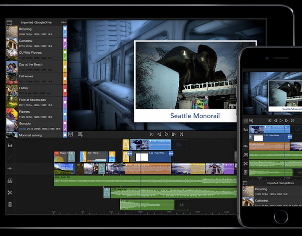Tap the export settings icon beside fullscreen on iPad

[x=80, y=134]
